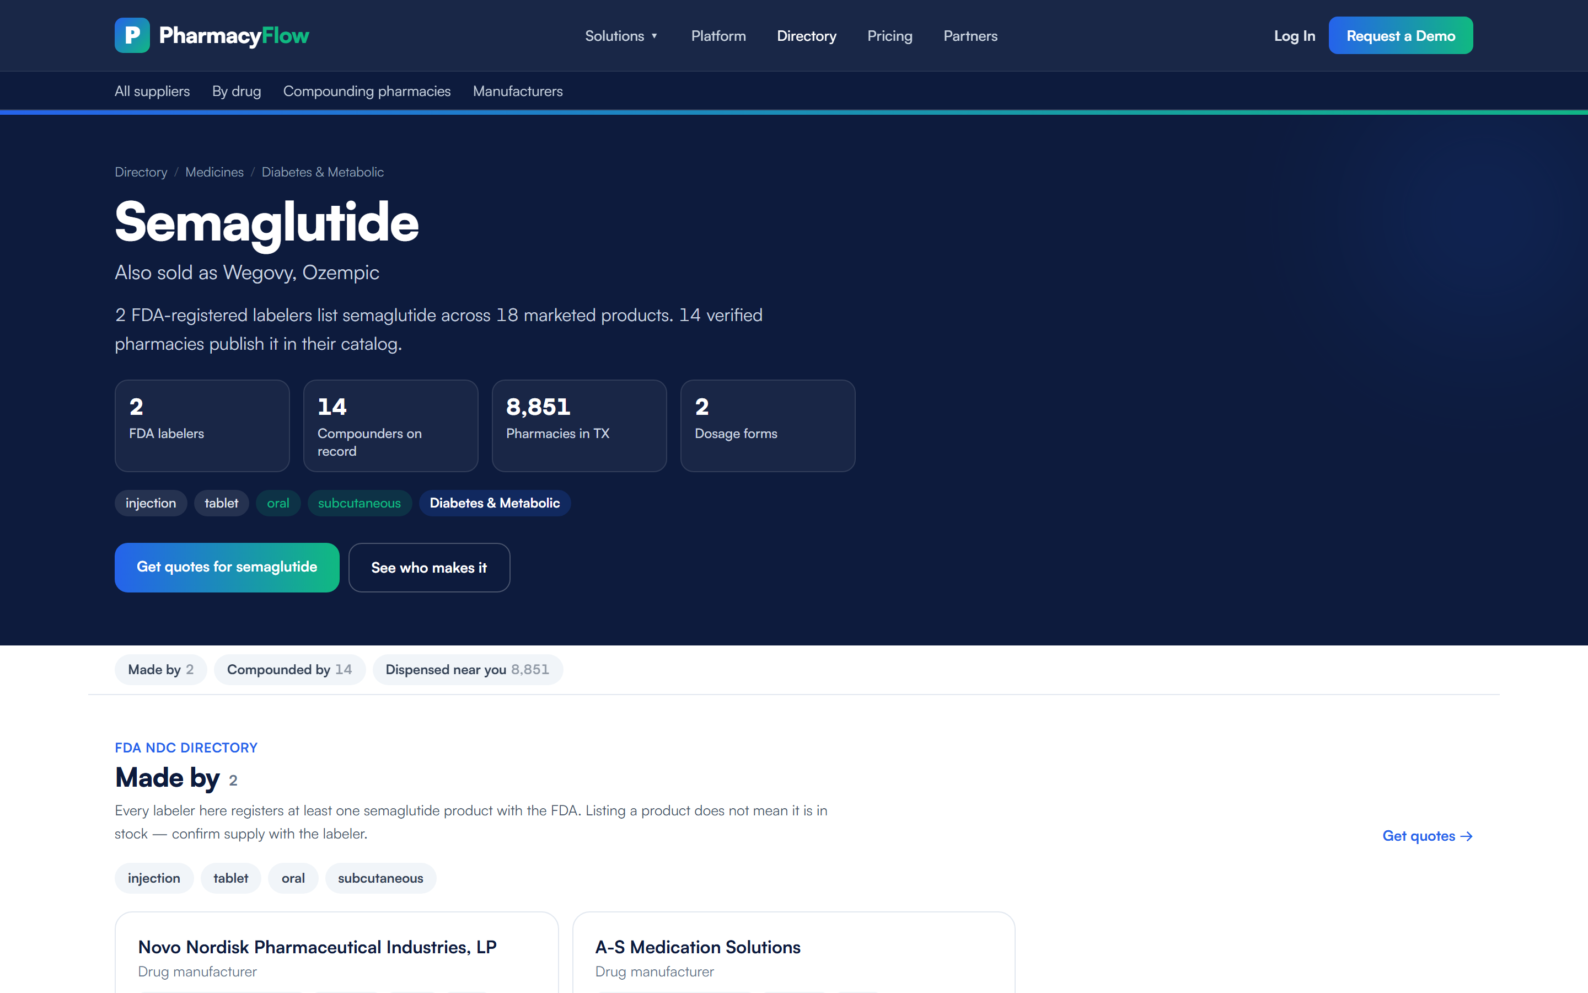Filter by oral chip under Made by

point(293,878)
